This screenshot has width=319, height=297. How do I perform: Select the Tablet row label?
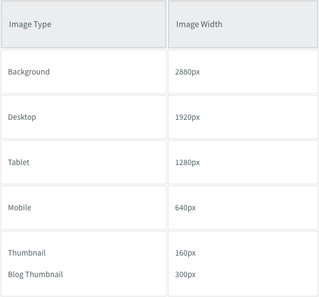tap(19, 162)
